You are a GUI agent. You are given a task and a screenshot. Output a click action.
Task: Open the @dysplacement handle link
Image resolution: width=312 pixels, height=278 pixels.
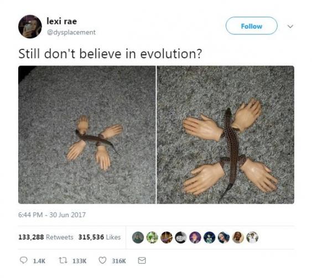pos(71,32)
